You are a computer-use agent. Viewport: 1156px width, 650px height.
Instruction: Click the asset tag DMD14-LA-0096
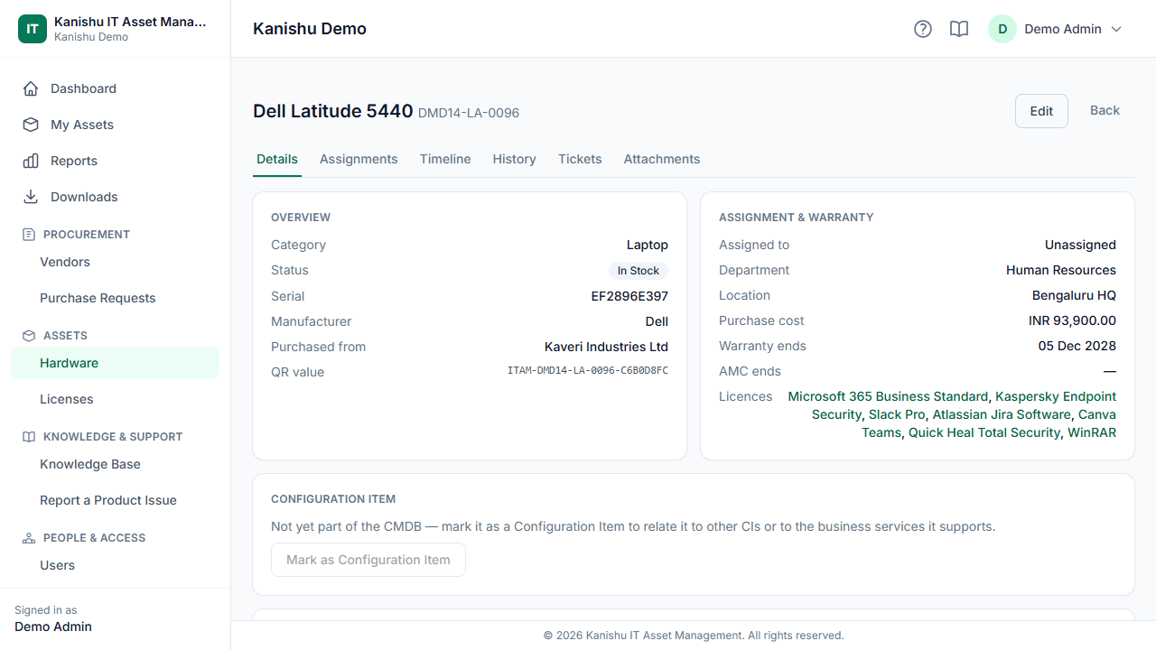pos(469,113)
